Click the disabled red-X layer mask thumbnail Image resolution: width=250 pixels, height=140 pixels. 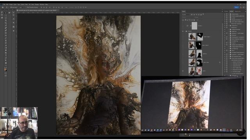click(199, 71)
